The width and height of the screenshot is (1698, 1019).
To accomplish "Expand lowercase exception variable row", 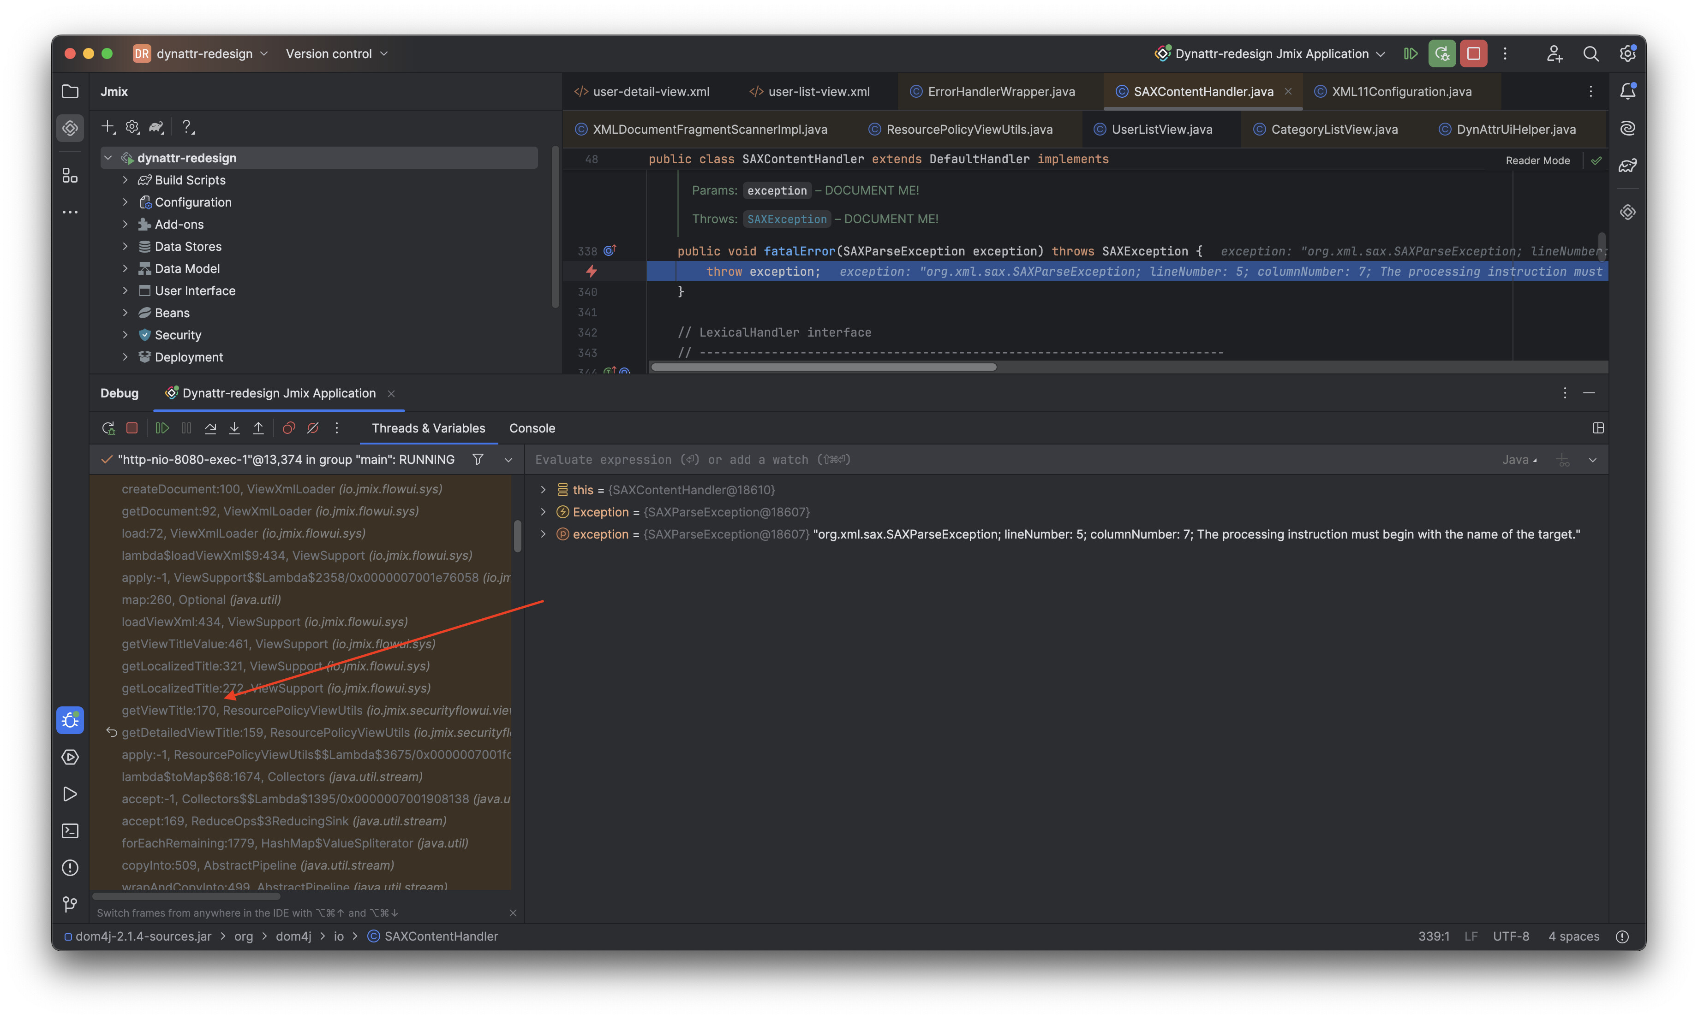I will click(543, 534).
